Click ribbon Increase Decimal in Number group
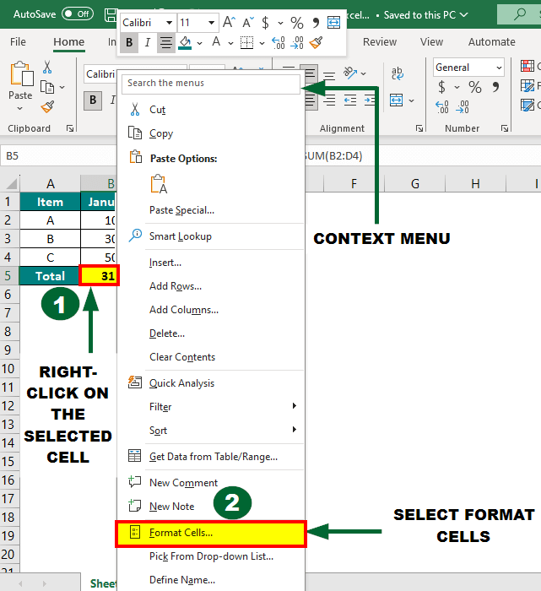Screen dimensions: 541x591 (x=442, y=107)
